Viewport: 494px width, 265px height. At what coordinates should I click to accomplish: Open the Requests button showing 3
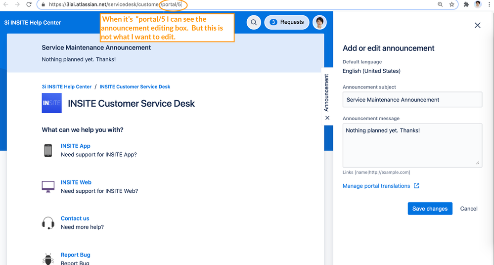[287, 22]
